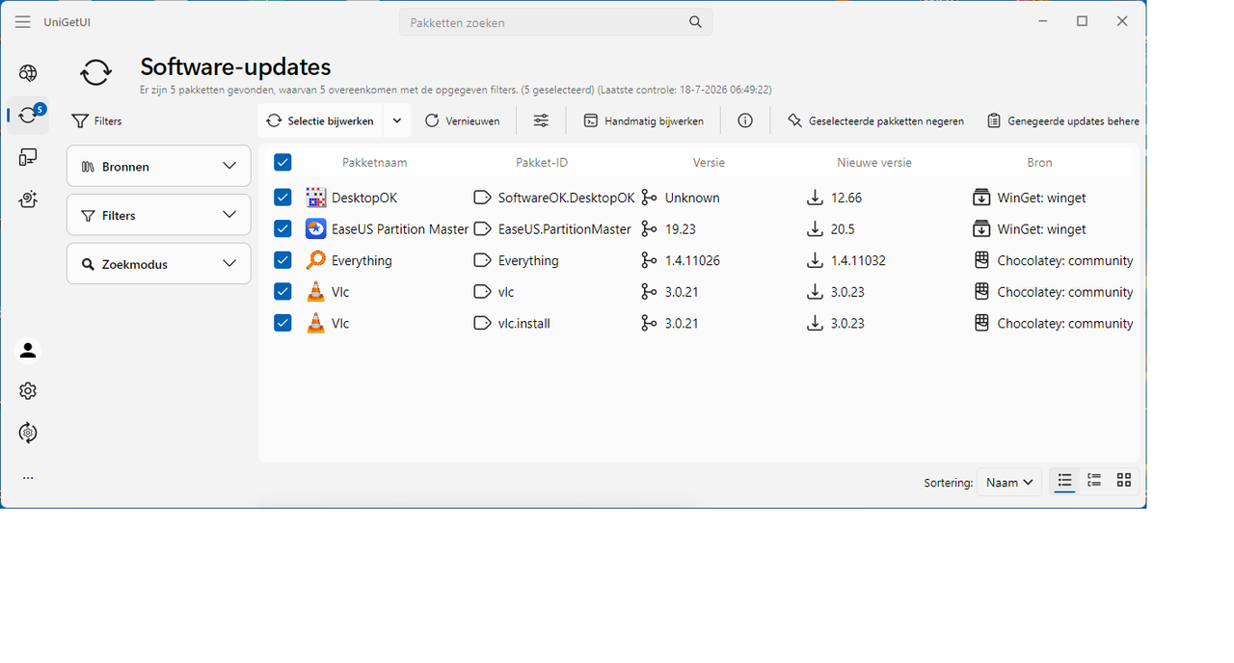The width and height of the screenshot is (1234, 663).
Task: Click package ID tag icon for Everything
Action: tap(482, 260)
